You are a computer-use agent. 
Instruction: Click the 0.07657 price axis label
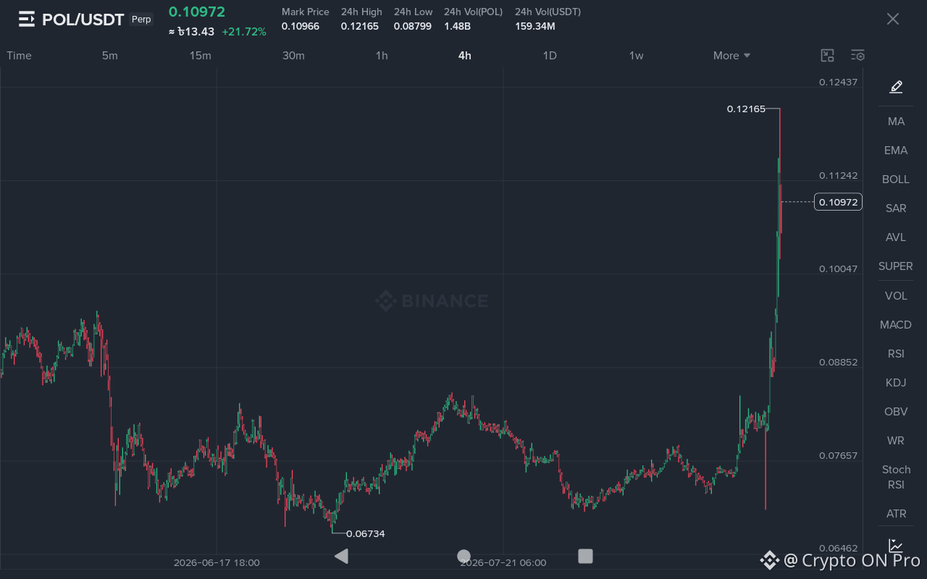tap(839, 455)
